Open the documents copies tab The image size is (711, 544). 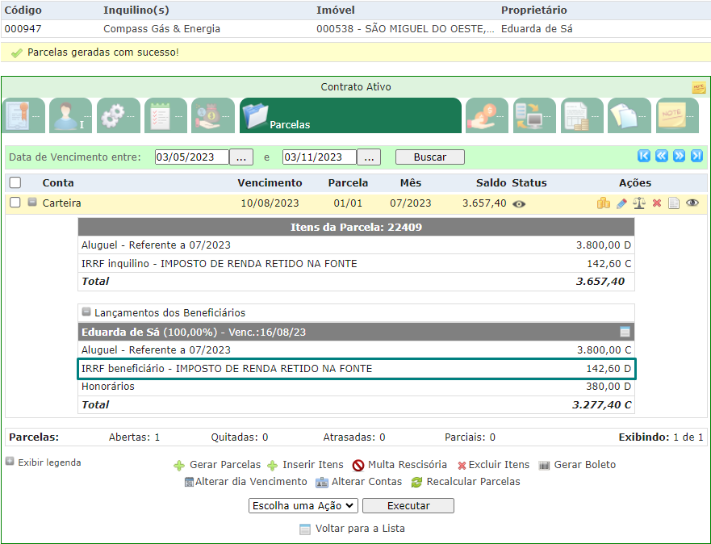pos(629,115)
